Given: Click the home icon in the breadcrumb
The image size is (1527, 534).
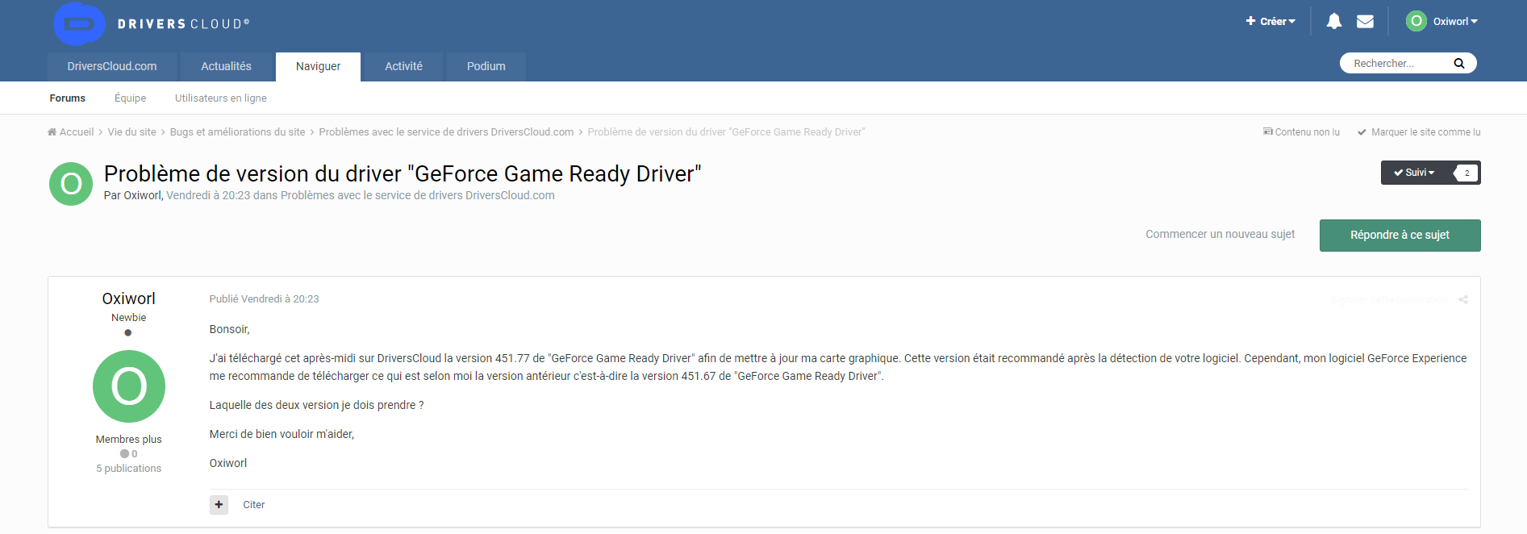Looking at the screenshot, I should tap(52, 132).
